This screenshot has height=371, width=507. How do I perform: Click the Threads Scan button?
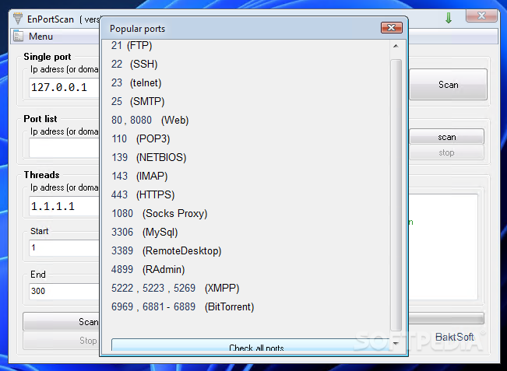tap(62, 321)
